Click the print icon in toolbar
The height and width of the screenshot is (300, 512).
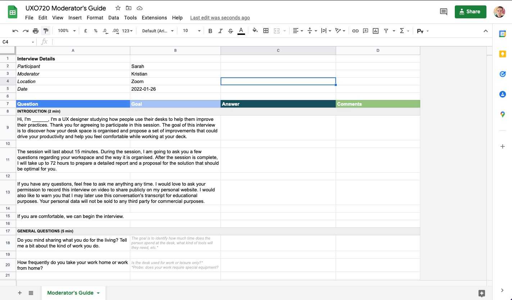(x=36, y=31)
